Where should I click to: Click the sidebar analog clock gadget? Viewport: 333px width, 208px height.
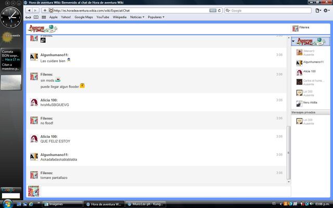pyautogui.click(x=11, y=17)
